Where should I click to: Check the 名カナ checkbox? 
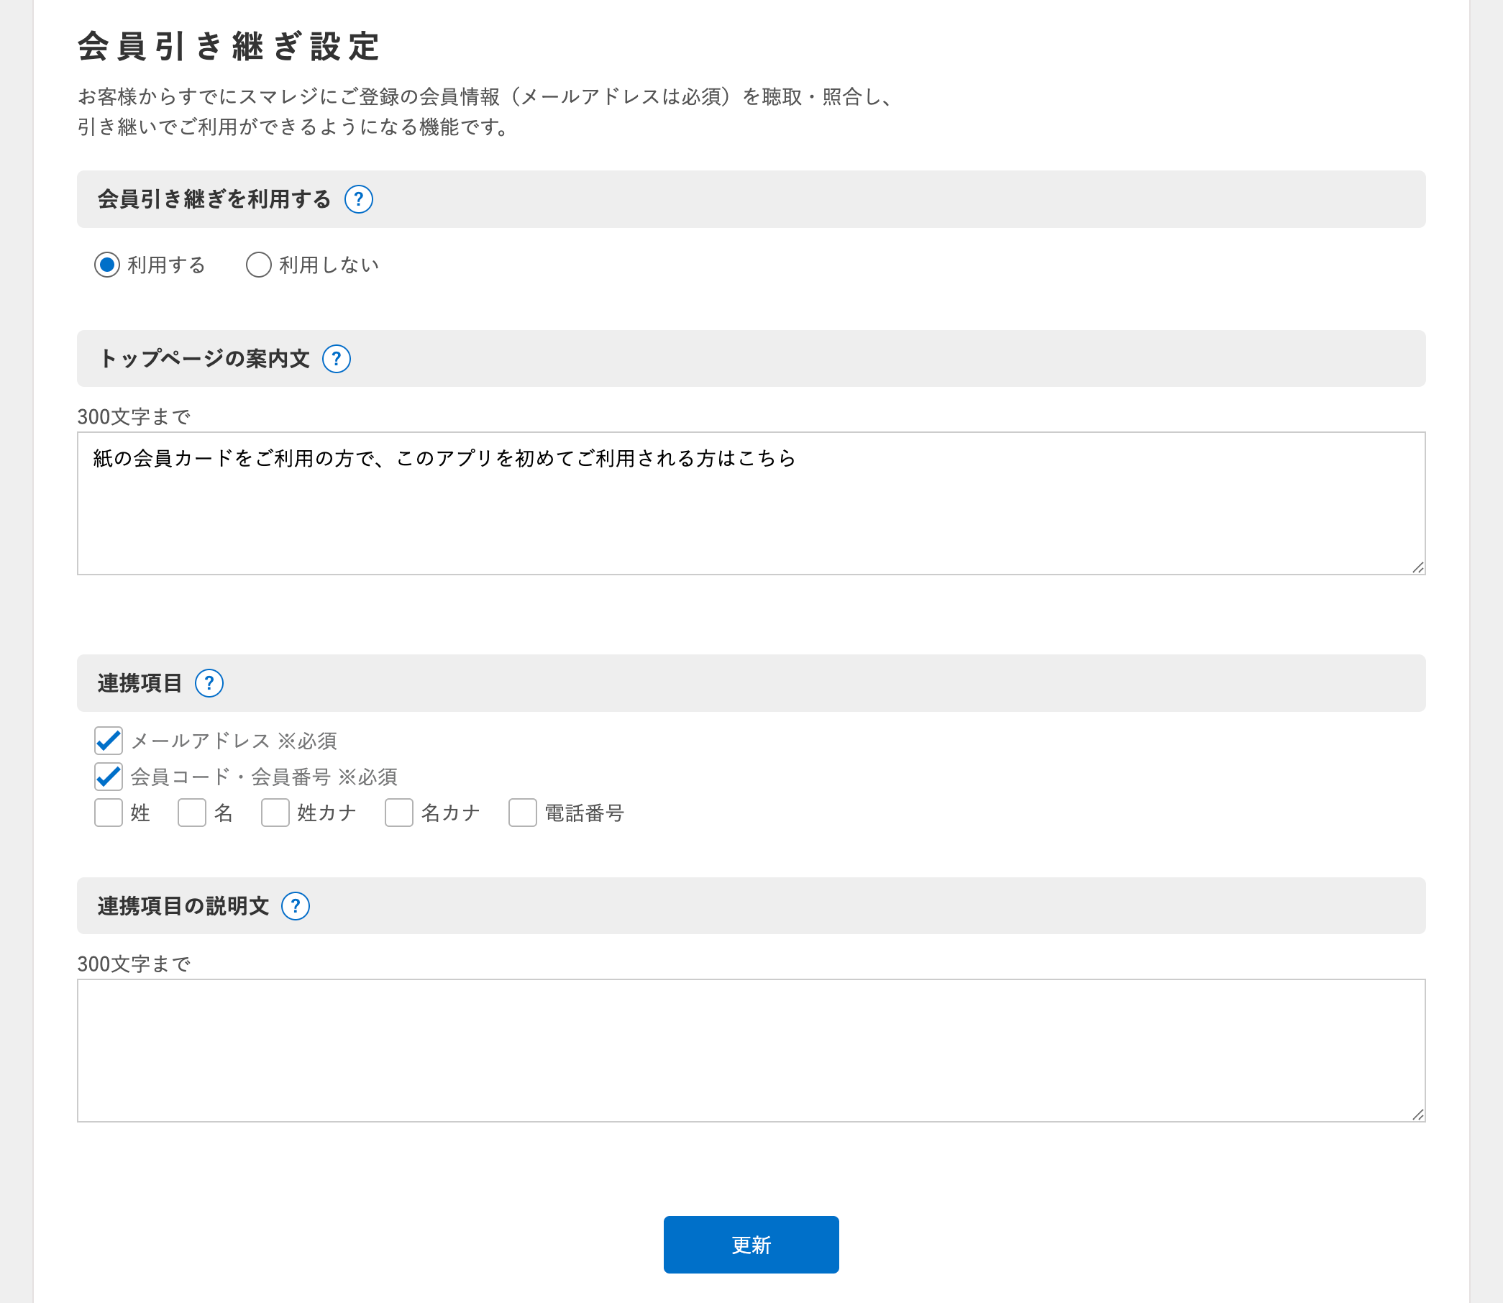pos(398,813)
